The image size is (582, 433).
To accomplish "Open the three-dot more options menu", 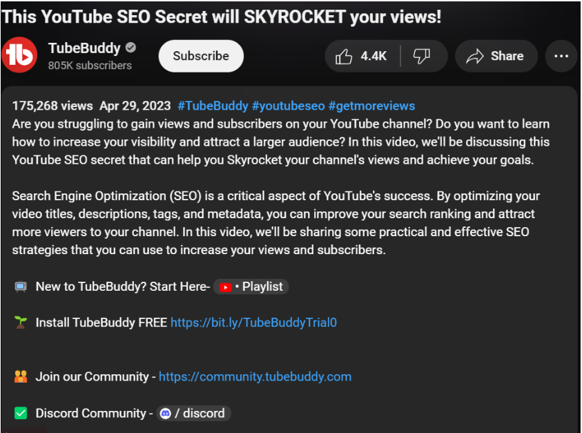I will click(x=561, y=56).
